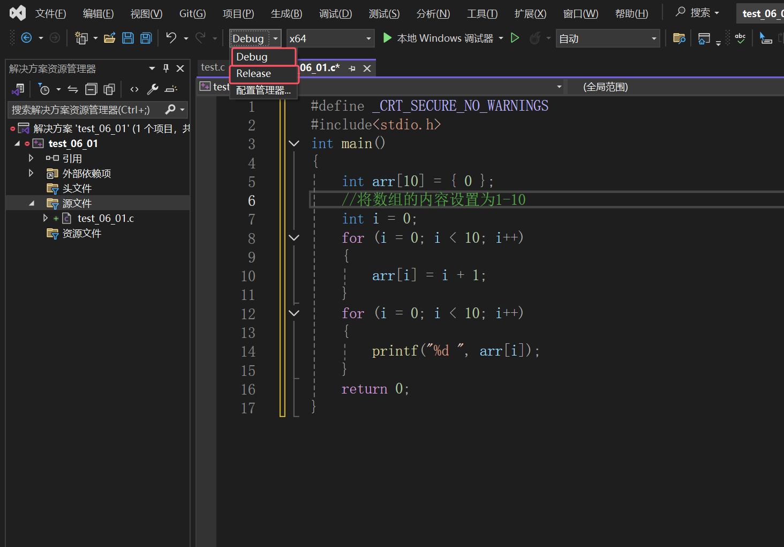This screenshot has width=784, height=547.
Task: Toggle pin on test_06_01.c editor tab
Action: [x=352, y=68]
